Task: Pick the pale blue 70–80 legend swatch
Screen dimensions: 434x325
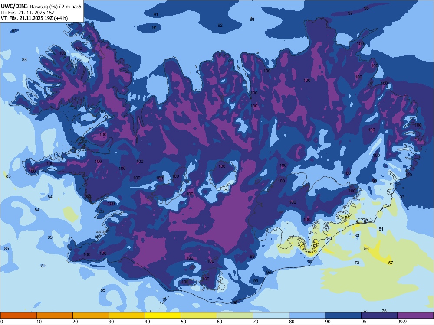Action: [x=271, y=315]
